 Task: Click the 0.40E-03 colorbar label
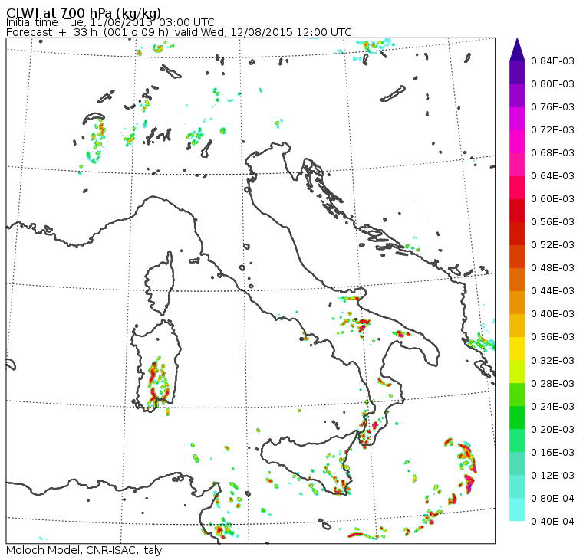[552, 314]
